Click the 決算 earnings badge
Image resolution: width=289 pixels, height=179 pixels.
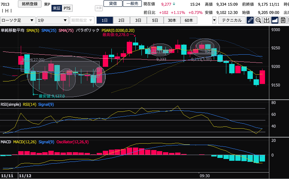[x=98, y=8]
